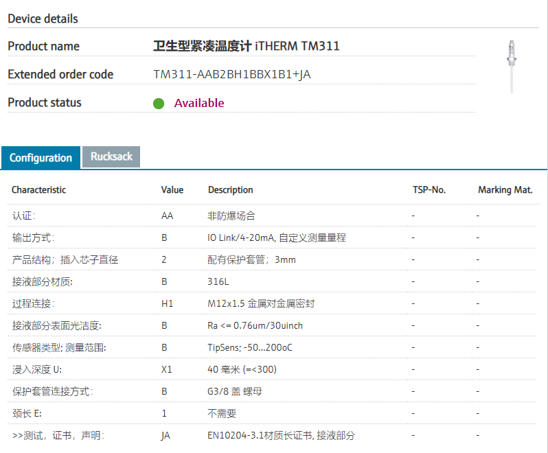Image resolution: width=548 pixels, height=453 pixels.
Task: Click the Available product status text
Action: click(x=199, y=103)
